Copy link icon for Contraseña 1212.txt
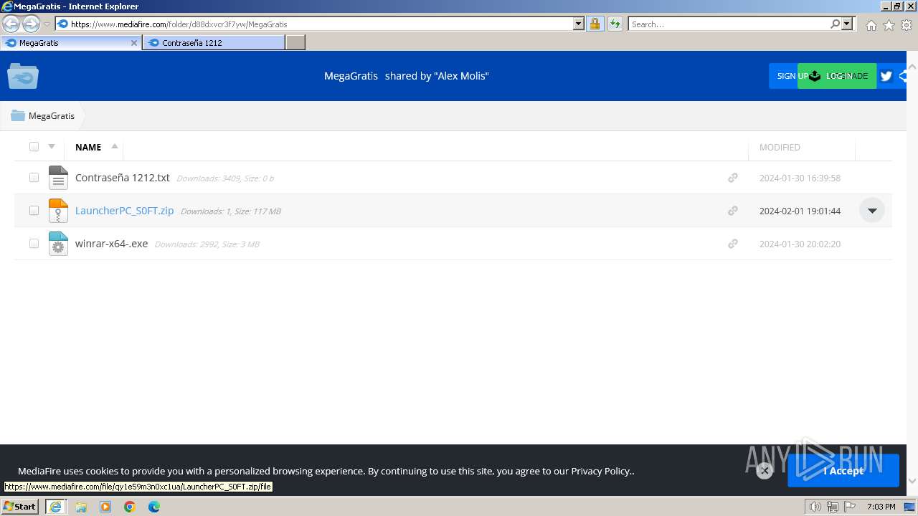This screenshot has width=918, height=516. coord(732,178)
